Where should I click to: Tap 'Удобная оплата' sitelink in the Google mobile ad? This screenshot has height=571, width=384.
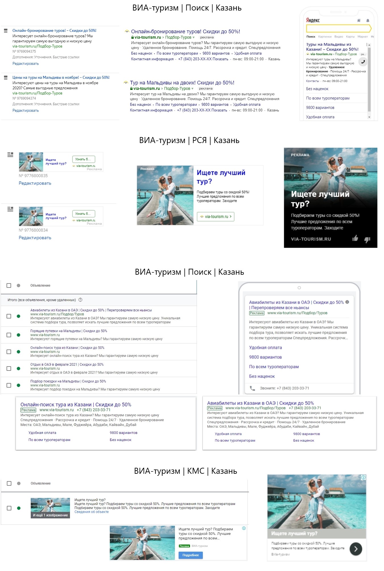pos(266,347)
